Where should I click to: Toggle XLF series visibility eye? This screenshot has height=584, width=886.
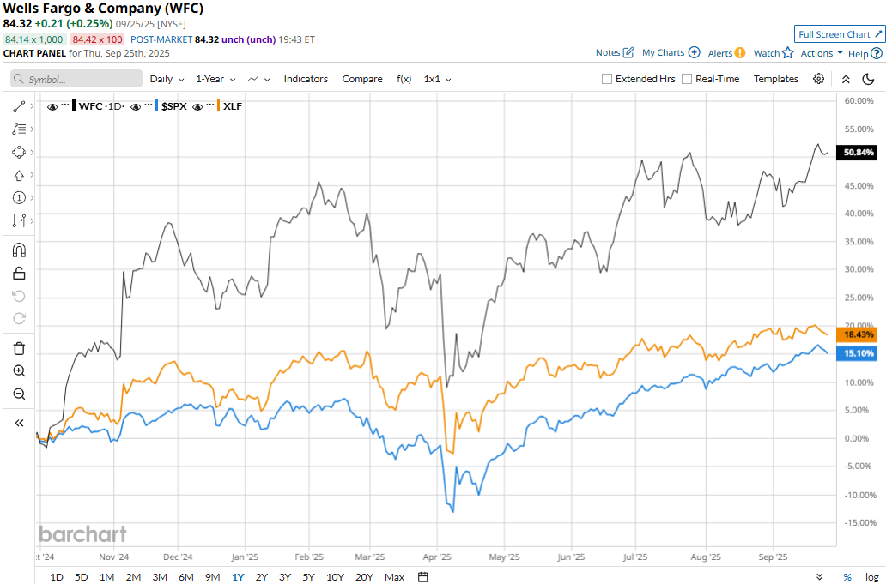click(198, 106)
